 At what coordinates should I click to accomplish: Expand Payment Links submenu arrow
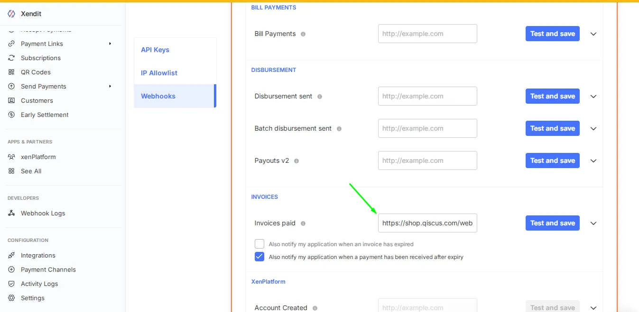[x=110, y=44]
